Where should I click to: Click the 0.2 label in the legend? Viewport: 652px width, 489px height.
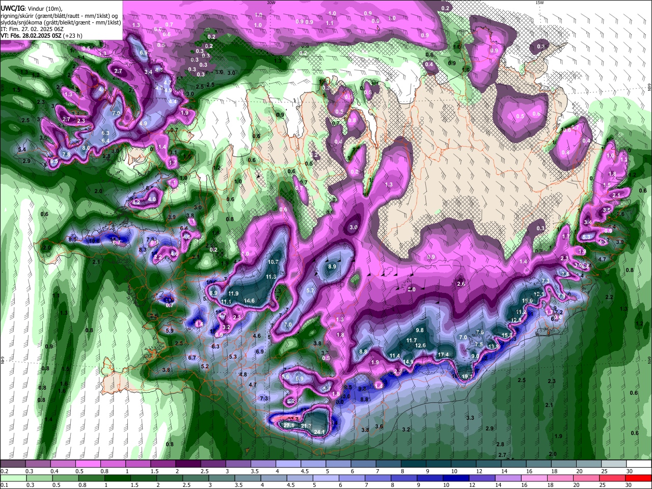tap(4, 471)
